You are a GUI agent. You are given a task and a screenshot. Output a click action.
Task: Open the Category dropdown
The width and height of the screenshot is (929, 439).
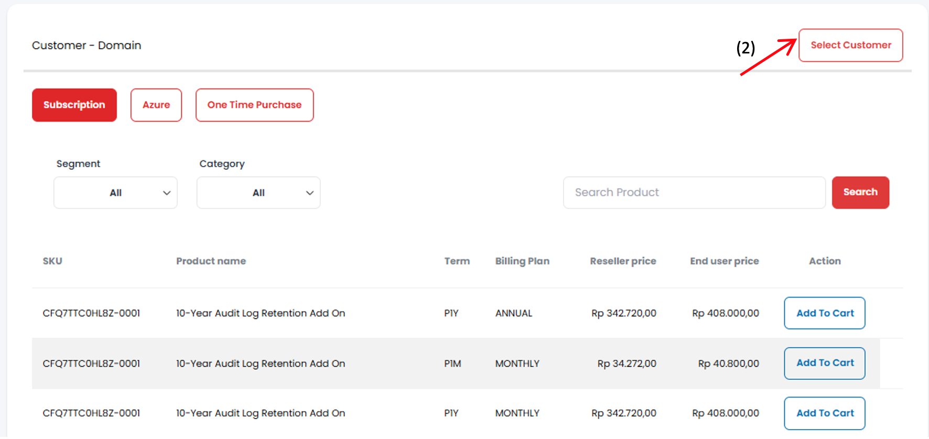[x=258, y=193]
